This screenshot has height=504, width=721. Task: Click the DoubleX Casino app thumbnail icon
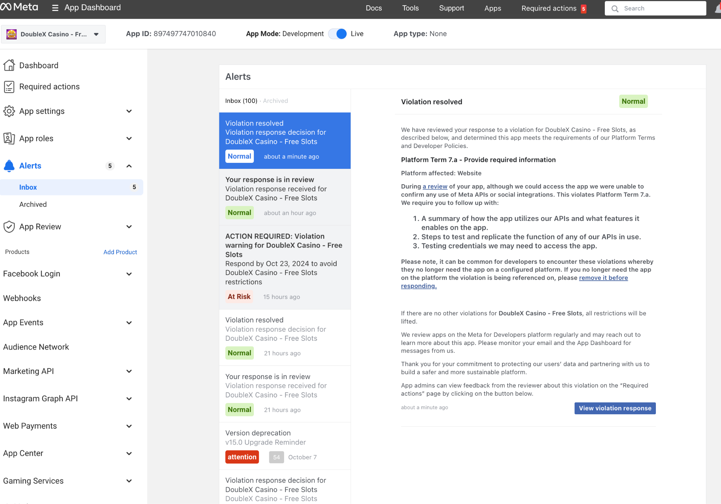tap(12, 34)
